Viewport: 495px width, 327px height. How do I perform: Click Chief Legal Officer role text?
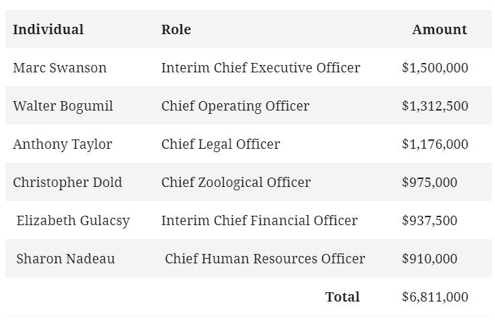point(221,144)
